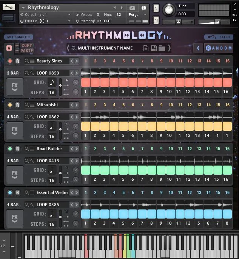Open FX panel for Road Builder track
Image resolution: width=239 pixels, height=259 pixels.
(15, 175)
